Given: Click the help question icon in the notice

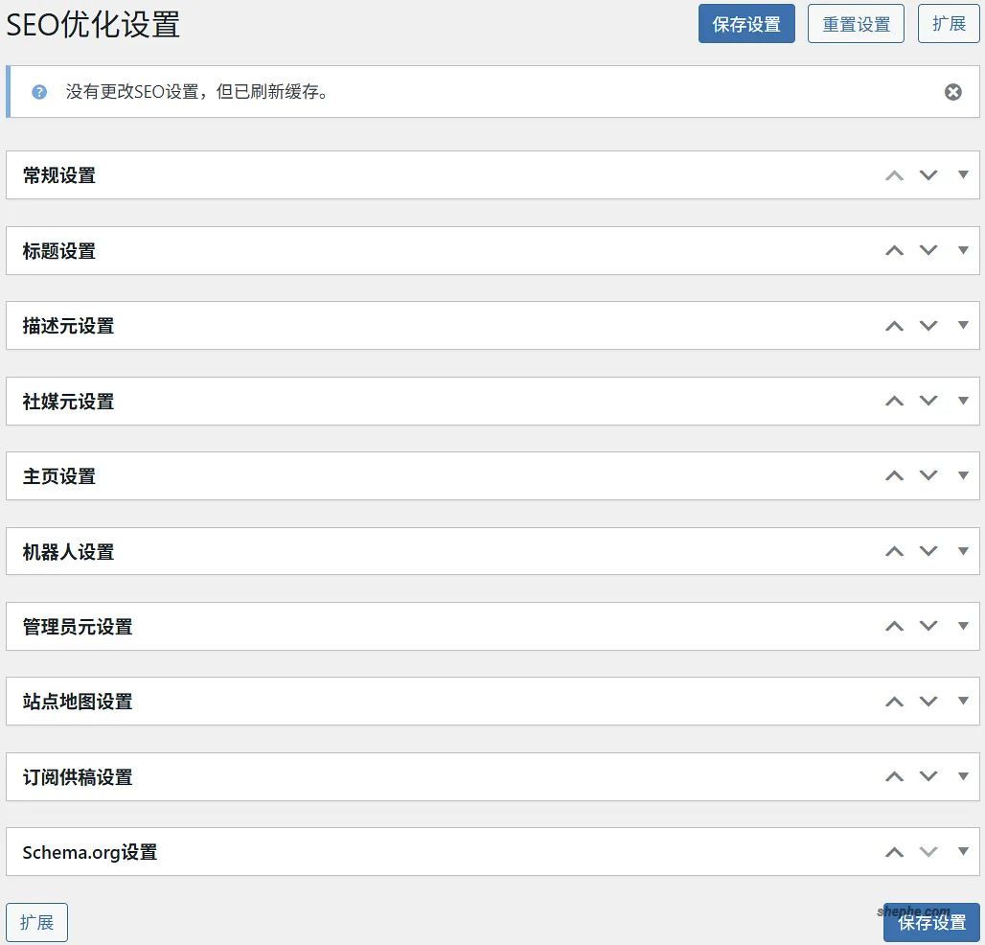Looking at the screenshot, I should click(x=38, y=92).
